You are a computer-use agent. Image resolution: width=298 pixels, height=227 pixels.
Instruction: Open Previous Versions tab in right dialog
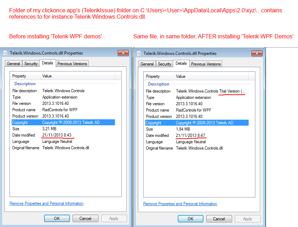coord(206,64)
